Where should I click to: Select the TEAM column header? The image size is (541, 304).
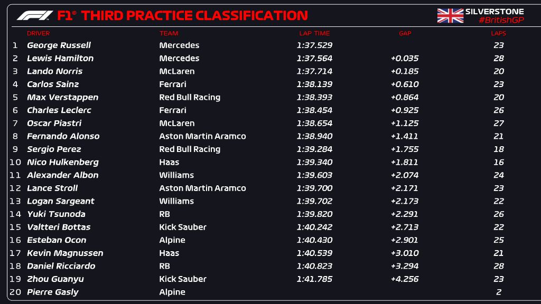tap(169, 33)
